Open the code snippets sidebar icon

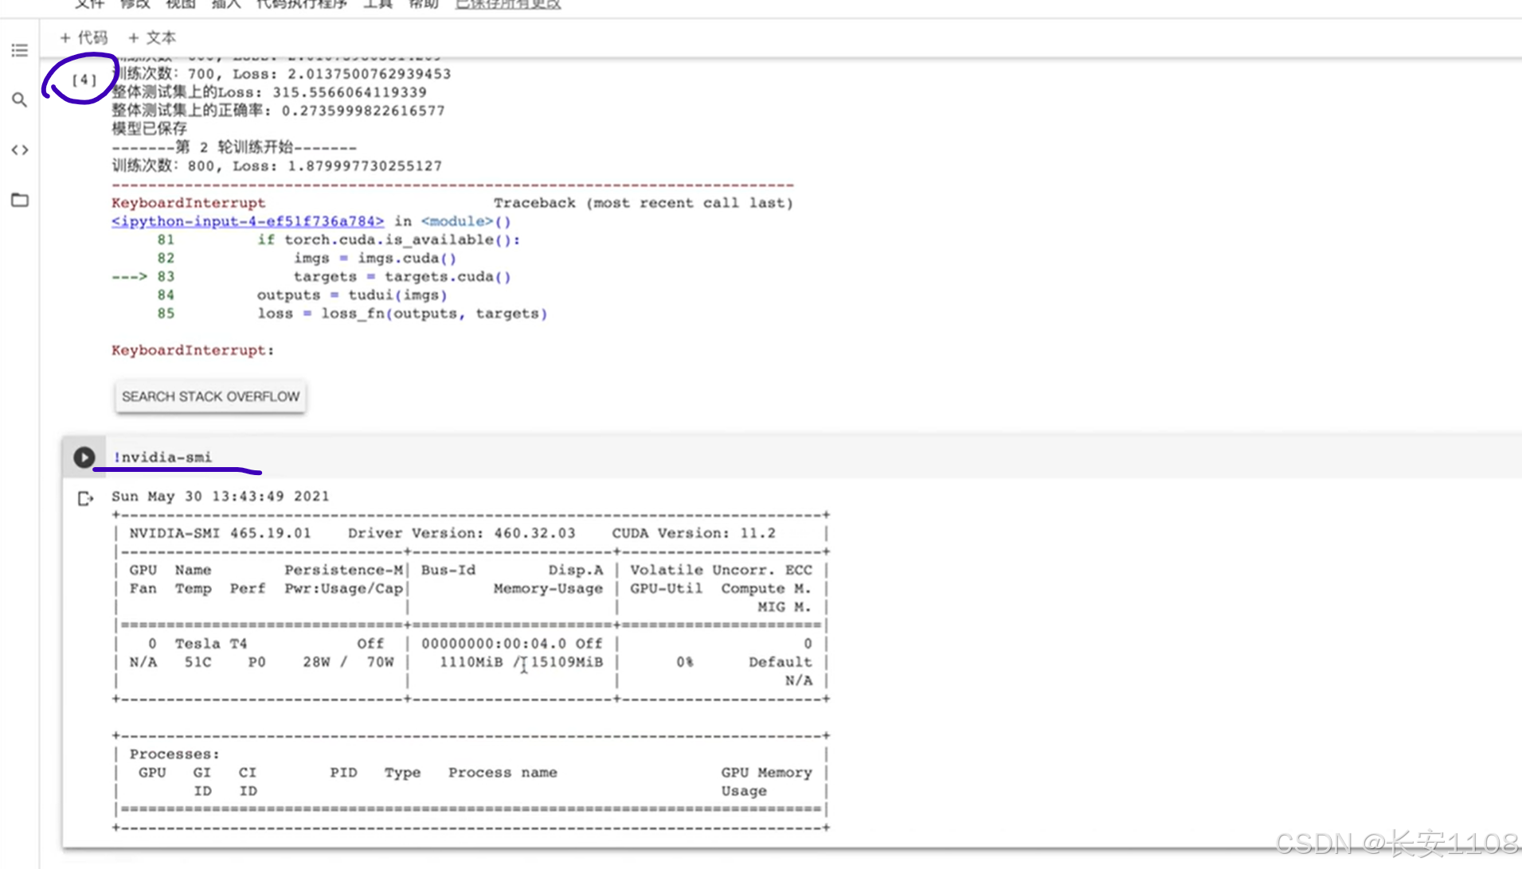point(20,150)
